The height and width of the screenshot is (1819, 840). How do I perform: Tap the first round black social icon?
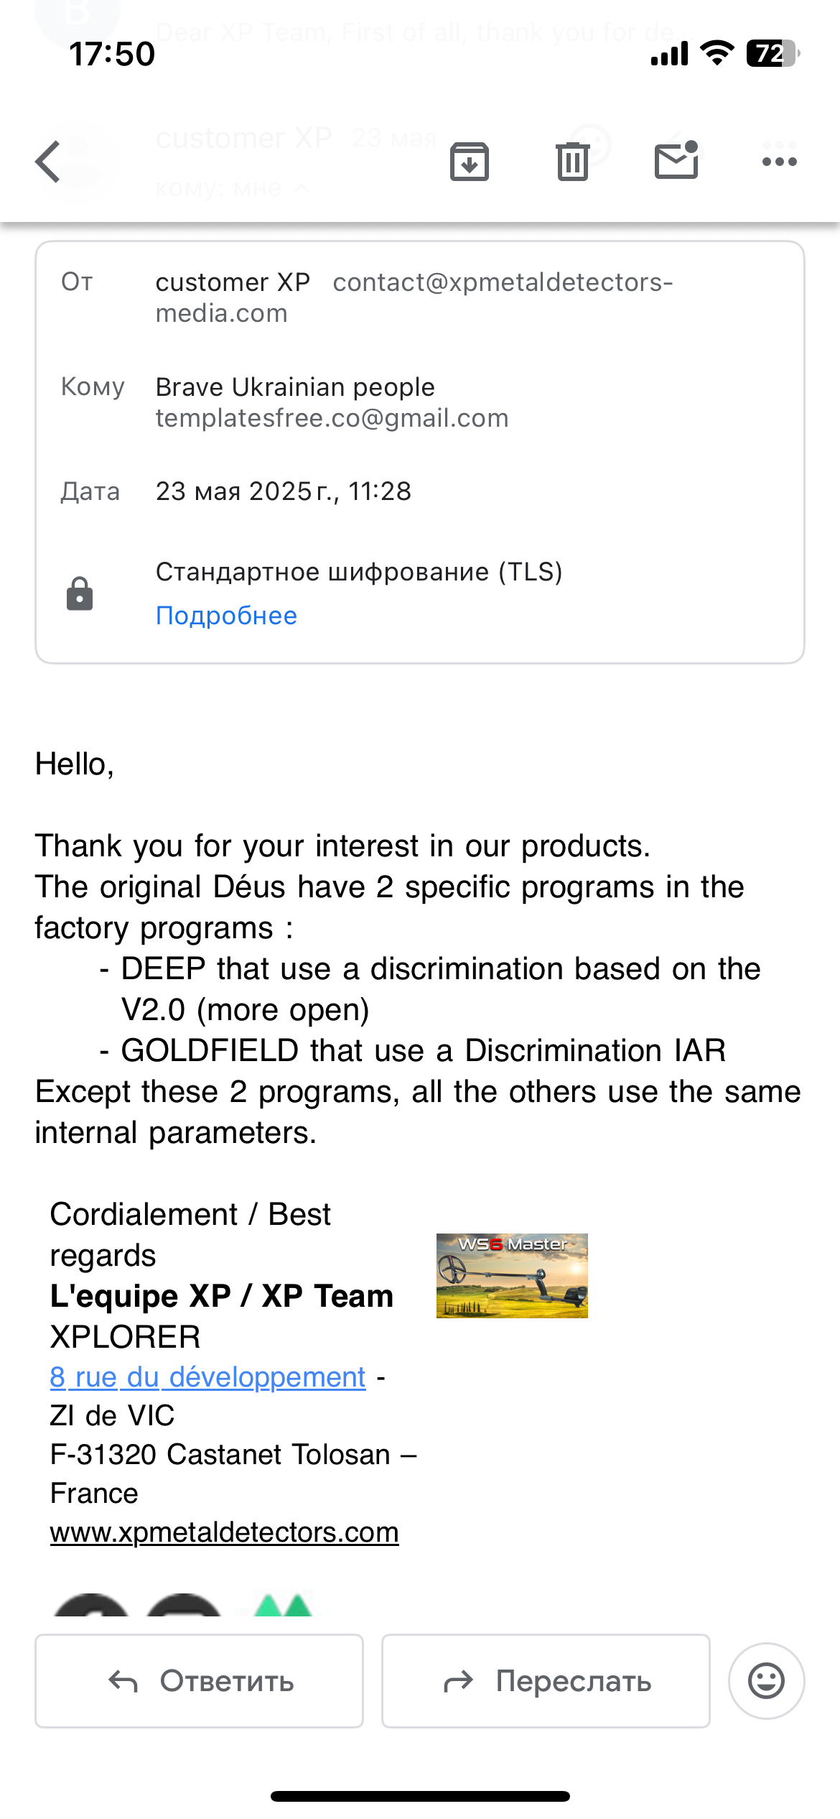tap(91, 1606)
